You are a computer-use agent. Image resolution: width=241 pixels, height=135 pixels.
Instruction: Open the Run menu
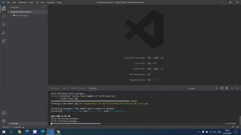click(43, 2)
